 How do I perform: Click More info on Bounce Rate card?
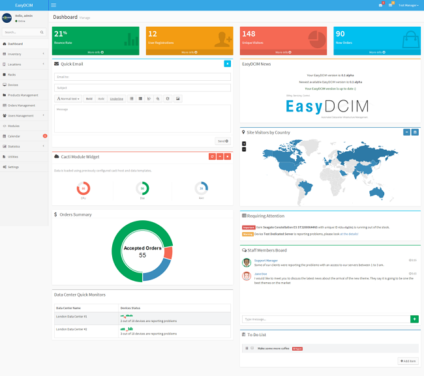95,52
